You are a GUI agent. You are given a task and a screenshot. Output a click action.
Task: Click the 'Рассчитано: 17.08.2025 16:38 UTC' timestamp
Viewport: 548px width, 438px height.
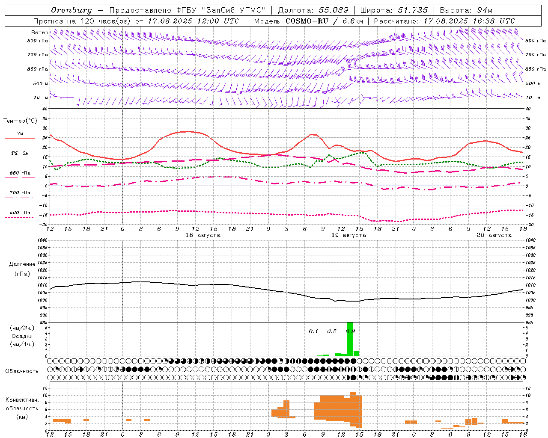(x=444, y=21)
